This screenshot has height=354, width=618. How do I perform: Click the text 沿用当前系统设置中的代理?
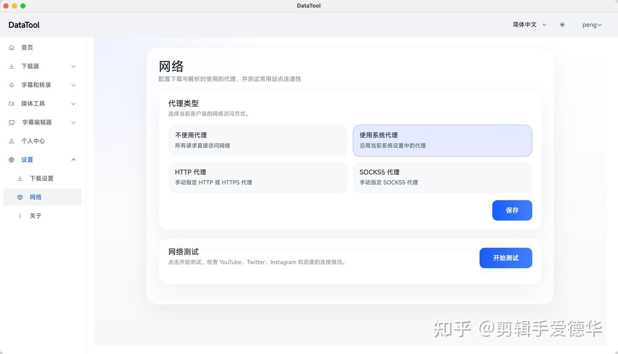coord(393,146)
